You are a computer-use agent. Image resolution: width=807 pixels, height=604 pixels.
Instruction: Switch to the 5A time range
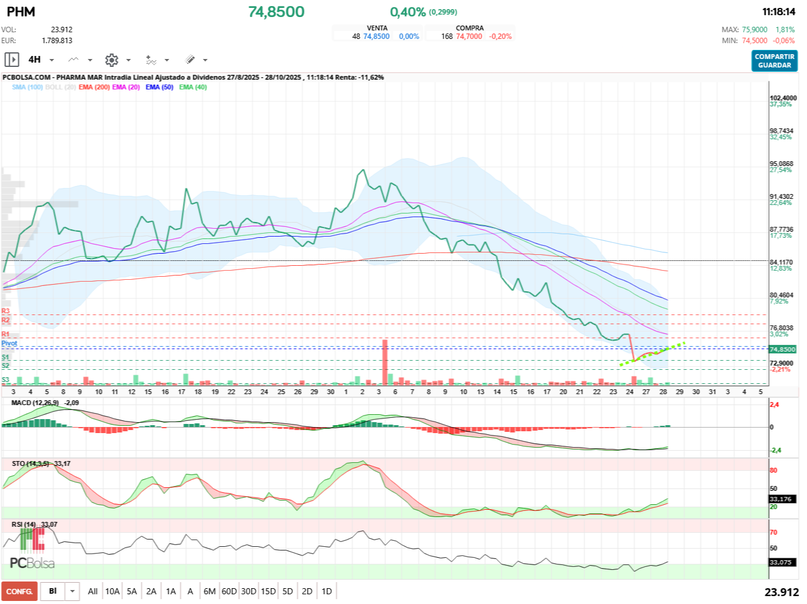[x=132, y=591]
